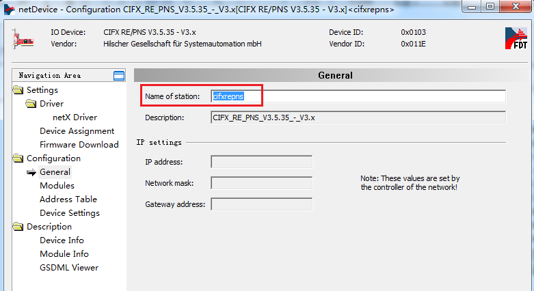This screenshot has width=534, height=291.
Task: Open netX Driver page
Action: (75, 117)
